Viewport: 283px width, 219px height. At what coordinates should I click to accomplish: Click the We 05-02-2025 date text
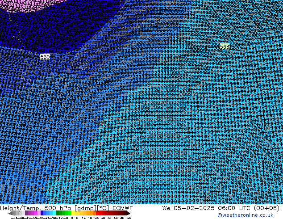pyautogui.click(x=188, y=208)
